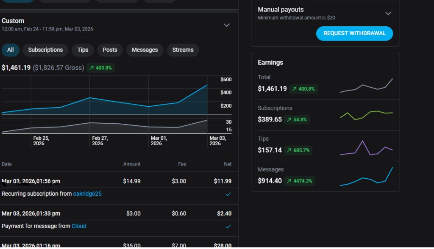Select the All filter tab
434x249 pixels.
[11, 50]
